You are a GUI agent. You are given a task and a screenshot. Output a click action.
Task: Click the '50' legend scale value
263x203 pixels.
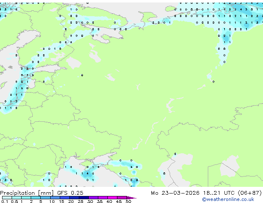click(x=129, y=201)
